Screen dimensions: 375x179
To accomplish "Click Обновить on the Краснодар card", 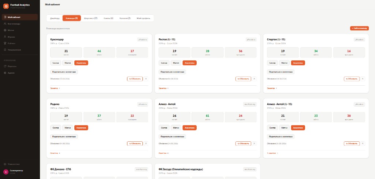I will [135, 79].
